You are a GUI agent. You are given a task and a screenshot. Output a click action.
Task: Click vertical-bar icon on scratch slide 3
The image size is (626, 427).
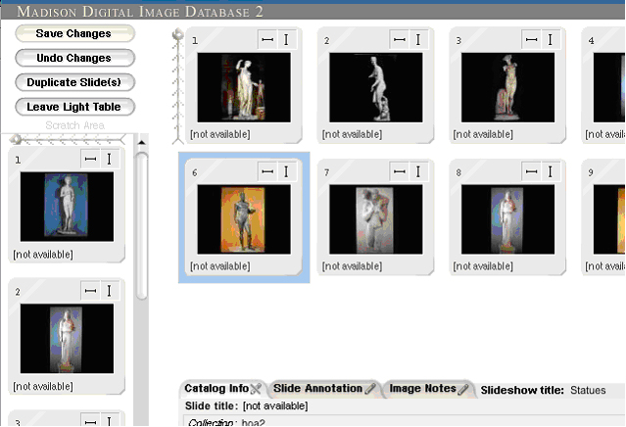click(x=109, y=421)
